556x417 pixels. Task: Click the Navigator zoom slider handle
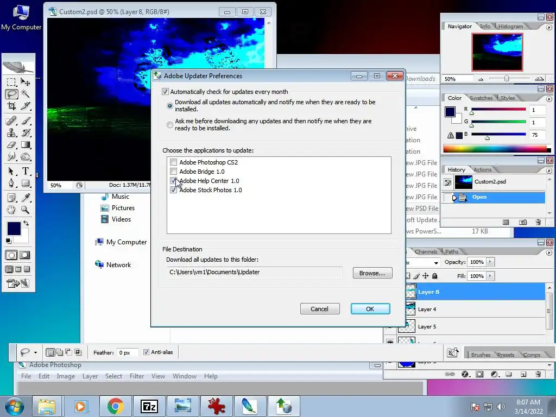tap(507, 79)
